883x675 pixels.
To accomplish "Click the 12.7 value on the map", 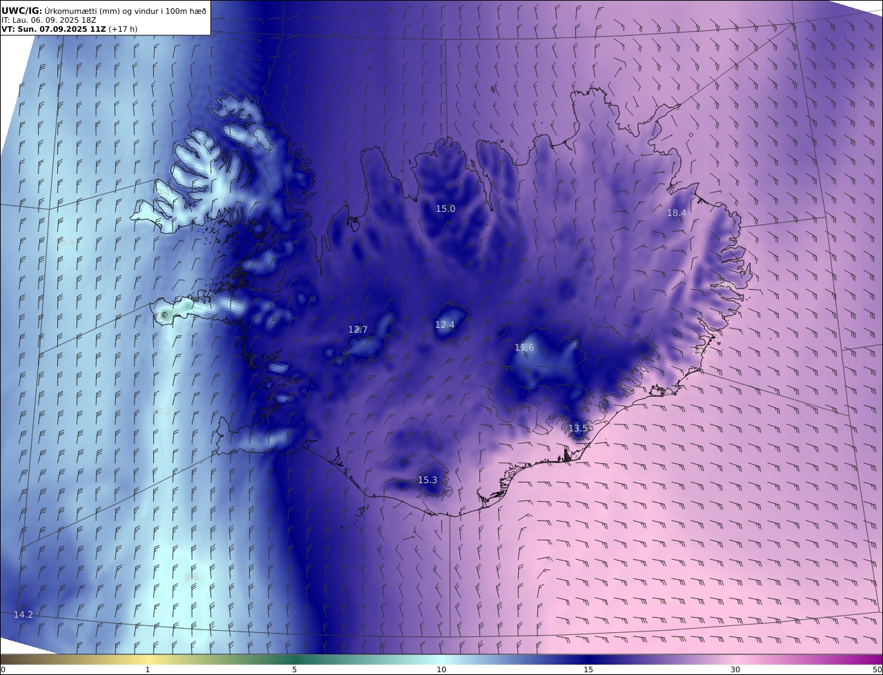I will tap(357, 330).
